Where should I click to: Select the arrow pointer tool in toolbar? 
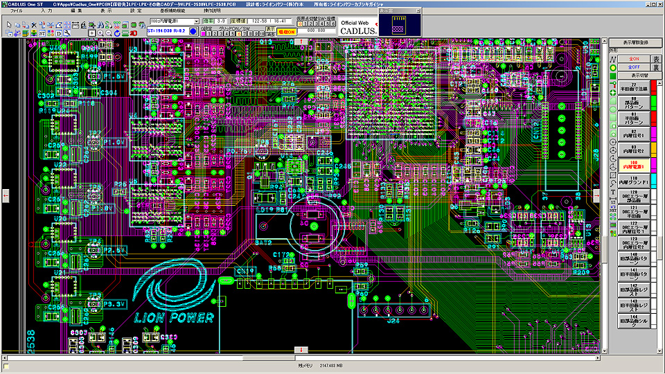[x=9, y=24]
